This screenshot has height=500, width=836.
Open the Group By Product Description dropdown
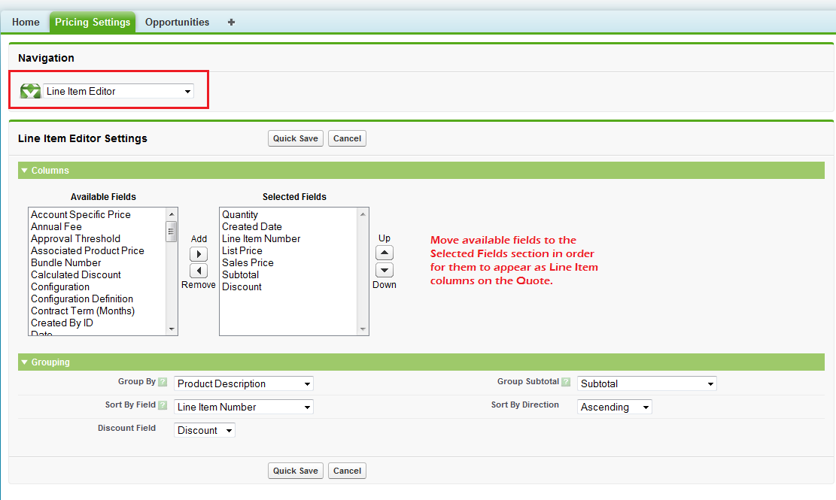click(244, 383)
